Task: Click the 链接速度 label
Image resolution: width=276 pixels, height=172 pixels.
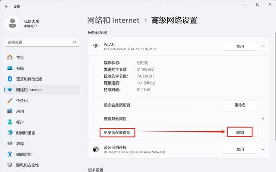Action: tap(112, 83)
